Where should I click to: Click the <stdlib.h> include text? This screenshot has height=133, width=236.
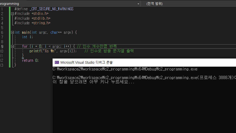[41, 18]
